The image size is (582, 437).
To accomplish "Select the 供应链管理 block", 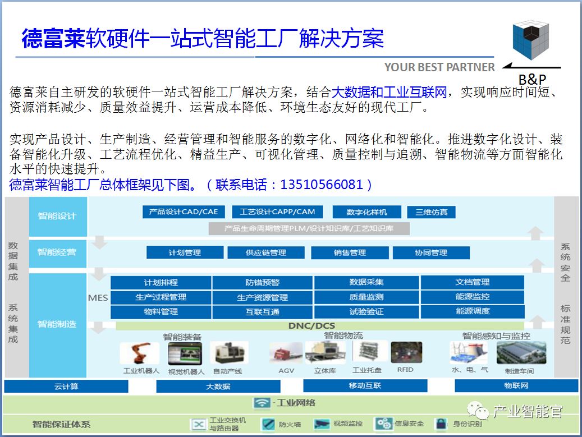I will (266, 252).
